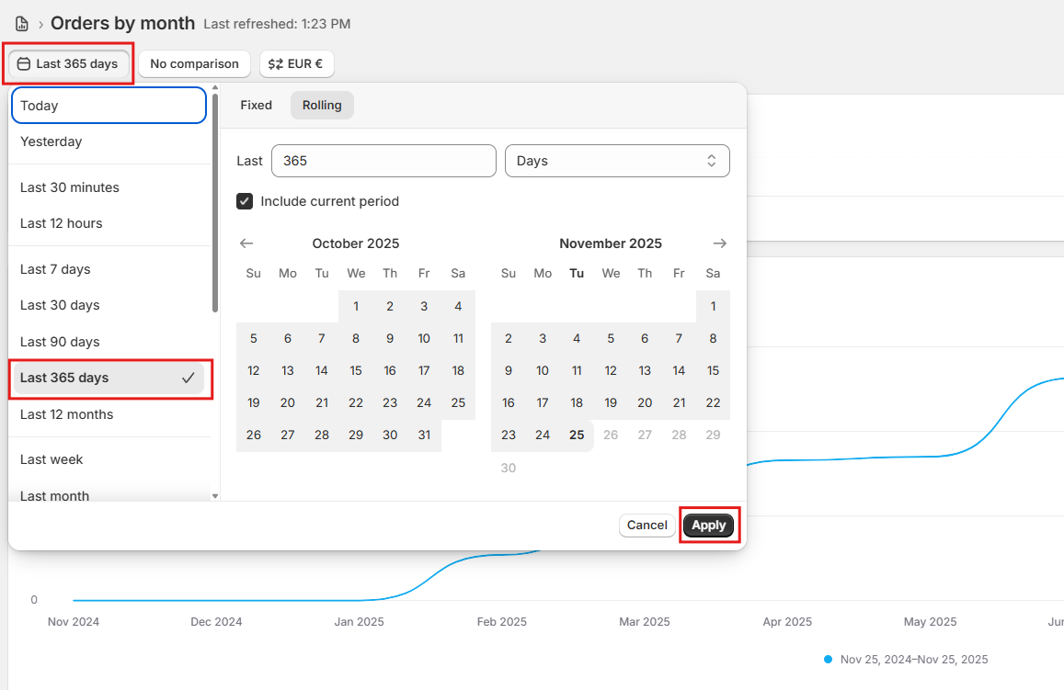1064x690 pixels.
Task: Click the Cancel button
Action: point(646,526)
